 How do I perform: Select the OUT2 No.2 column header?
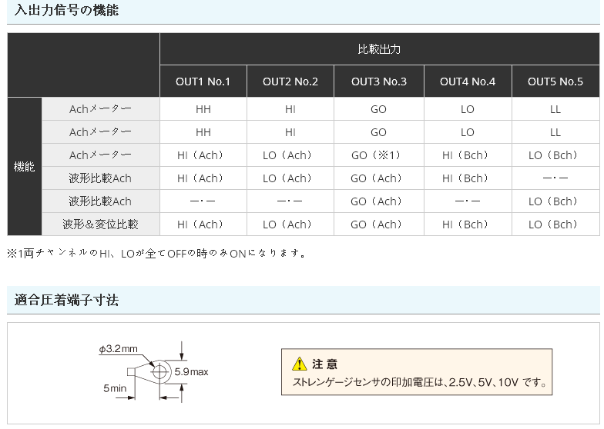pos(290,81)
